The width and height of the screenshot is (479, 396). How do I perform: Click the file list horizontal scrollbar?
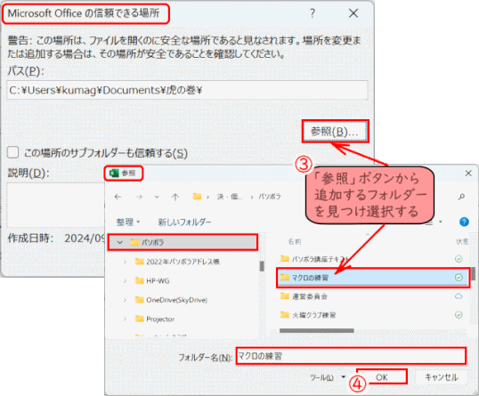tap(316, 331)
